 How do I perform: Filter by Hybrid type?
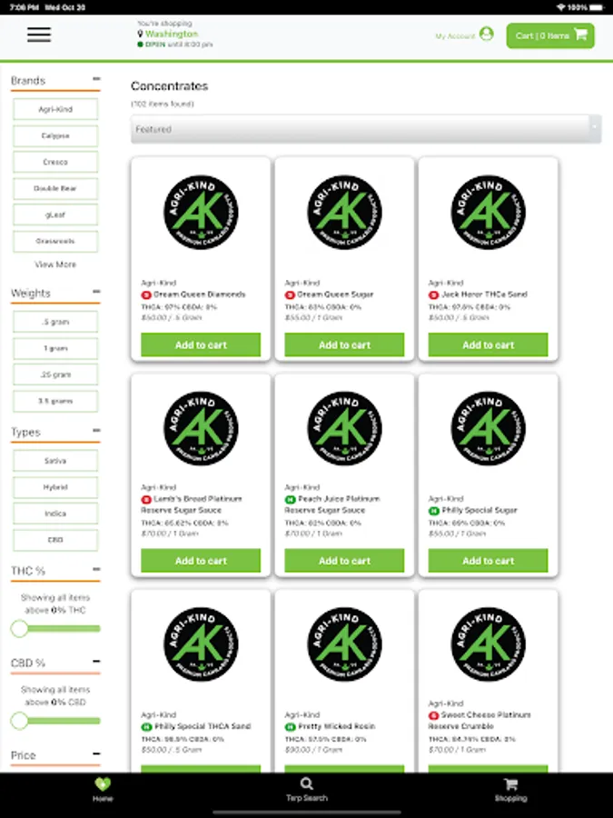click(x=55, y=487)
